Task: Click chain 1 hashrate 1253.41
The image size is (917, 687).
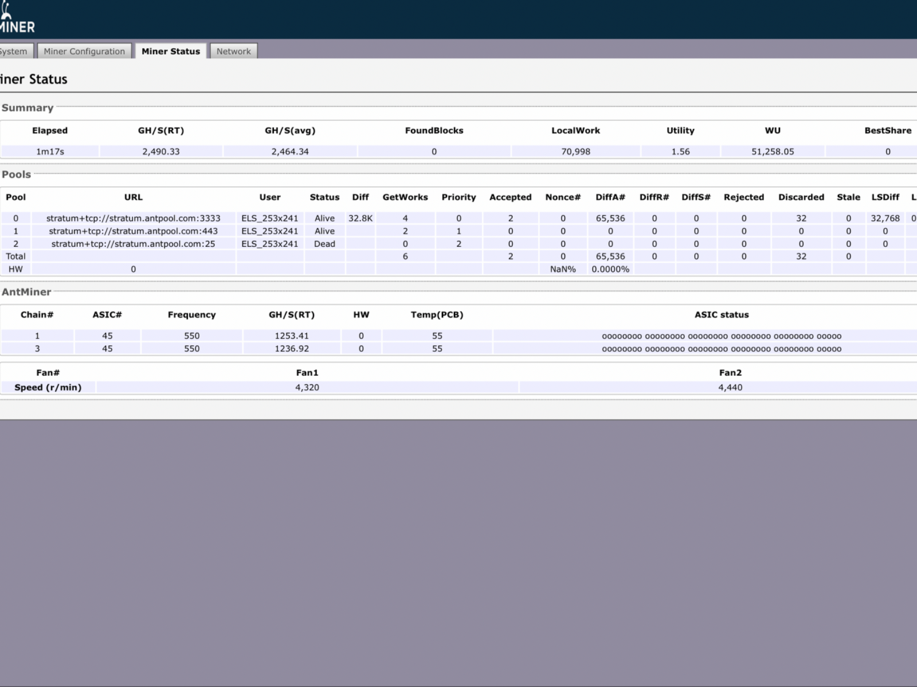Action: point(292,336)
